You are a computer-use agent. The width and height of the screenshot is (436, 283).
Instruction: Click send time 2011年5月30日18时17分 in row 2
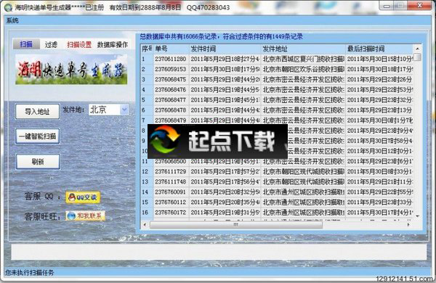(225, 69)
